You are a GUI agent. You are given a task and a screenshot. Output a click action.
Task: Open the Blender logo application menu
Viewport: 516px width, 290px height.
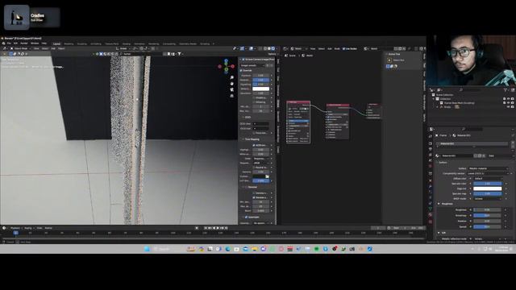point(3,43)
